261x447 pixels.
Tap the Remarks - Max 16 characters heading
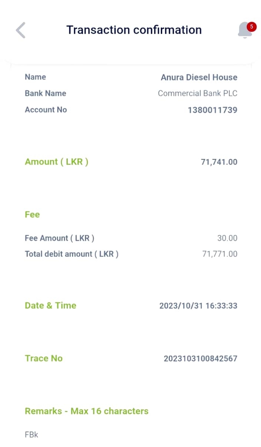pos(86,411)
